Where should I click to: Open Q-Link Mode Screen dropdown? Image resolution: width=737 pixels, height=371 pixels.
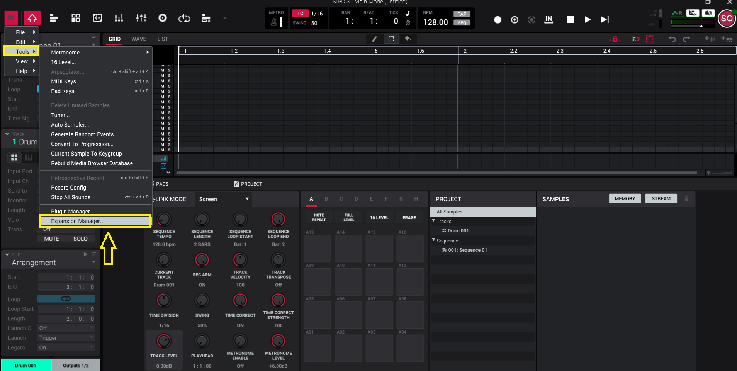pos(223,199)
